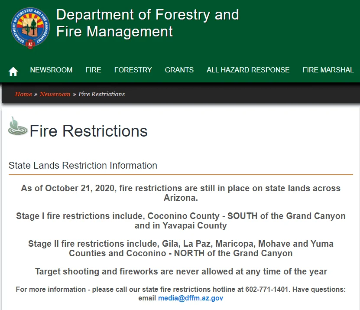Click the Department of Forestry site title

(x=147, y=23)
